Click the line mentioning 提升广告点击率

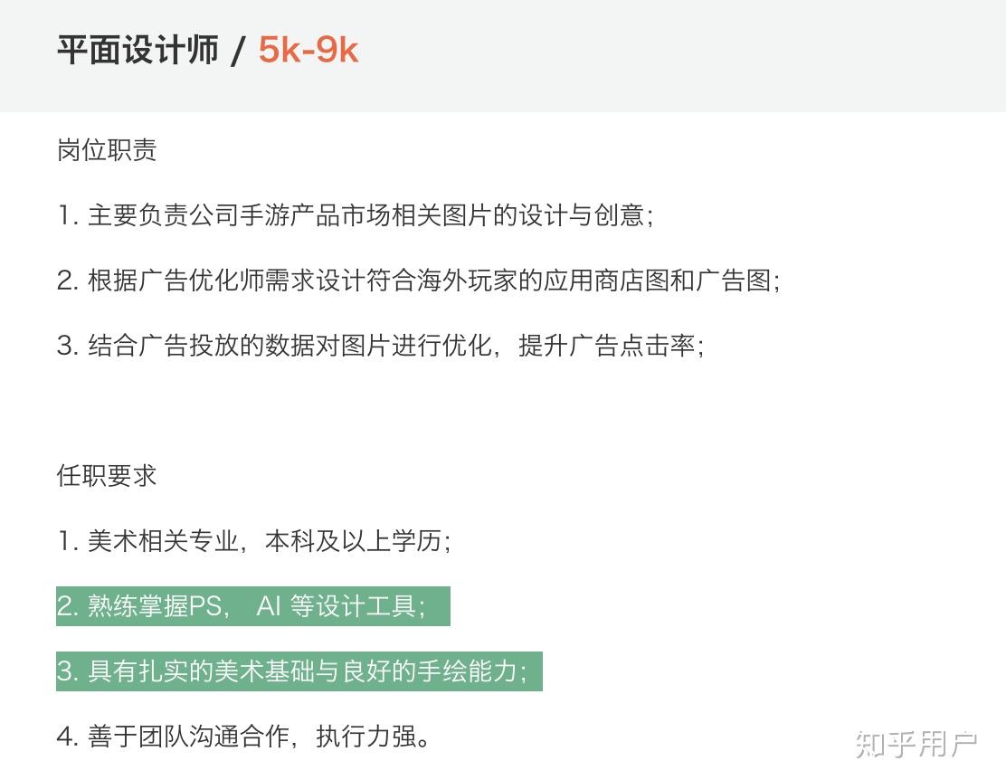(381, 346)
